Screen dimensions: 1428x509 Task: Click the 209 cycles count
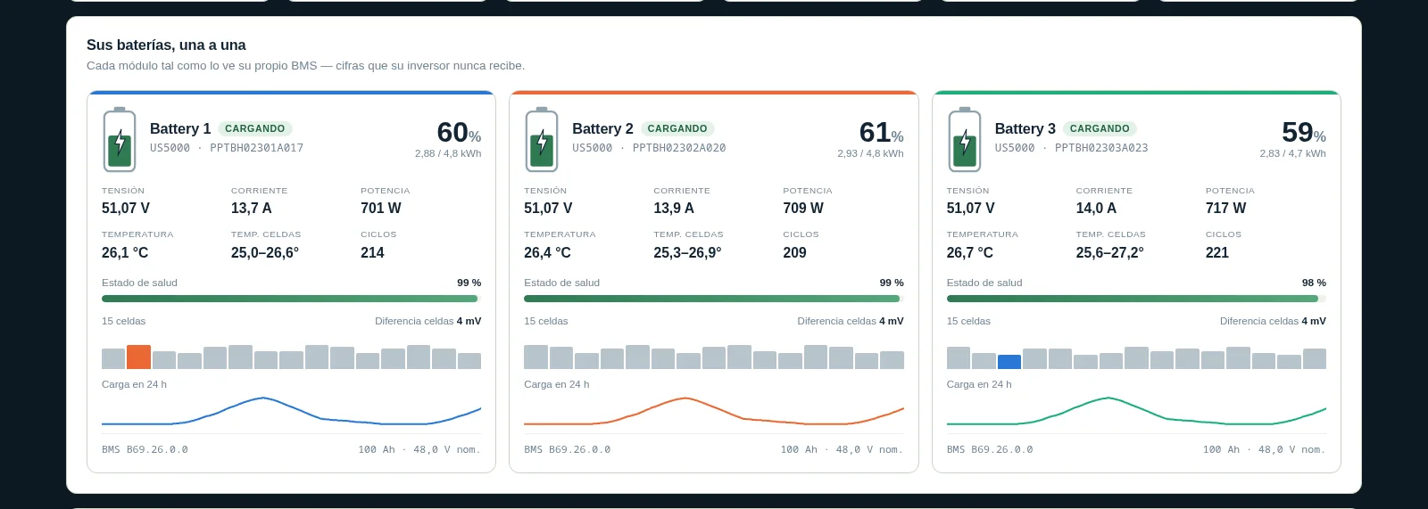(794, 252)
